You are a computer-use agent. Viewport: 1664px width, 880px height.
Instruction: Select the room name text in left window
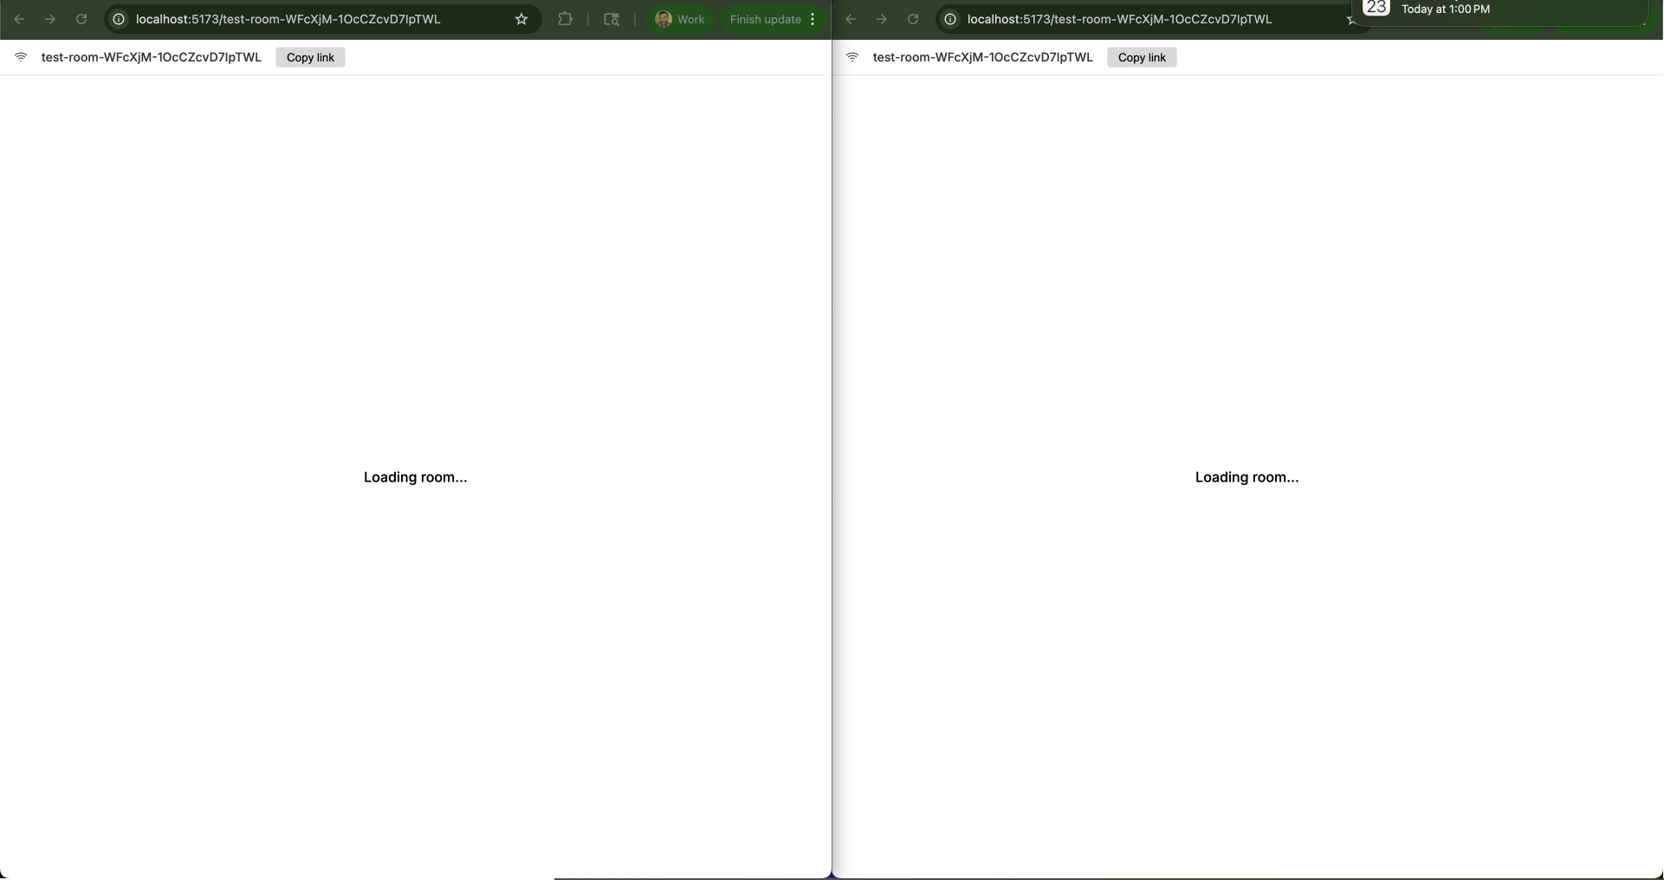(x=152, y=57)
